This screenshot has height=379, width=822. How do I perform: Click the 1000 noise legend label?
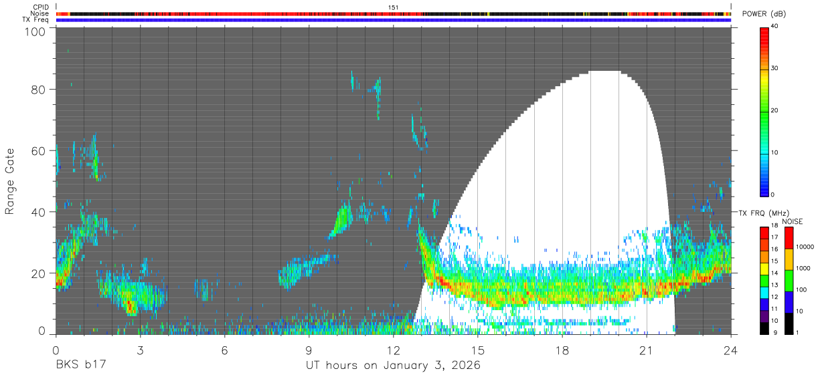coord(804,268)
